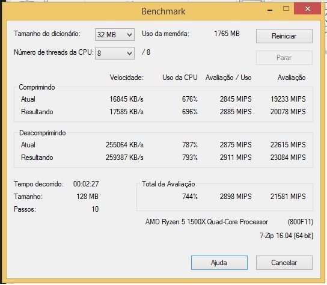This screenshot has width=327, height=285.
Task: Click the Benchmark title bar text
Action: point(163,11)
